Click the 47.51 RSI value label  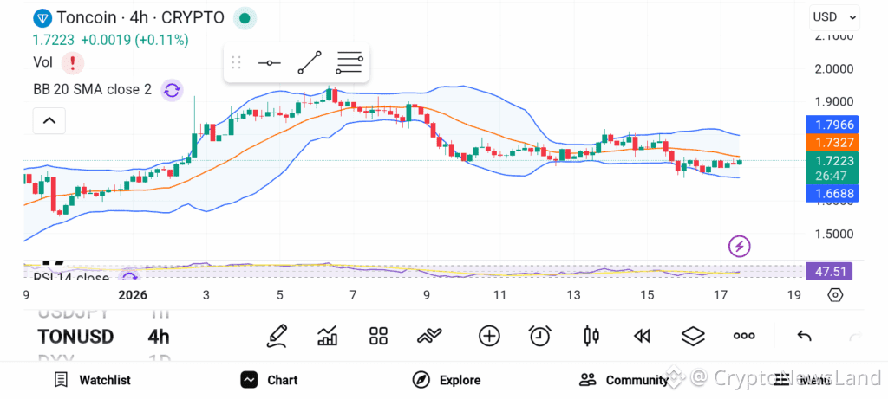pos(828,271)
